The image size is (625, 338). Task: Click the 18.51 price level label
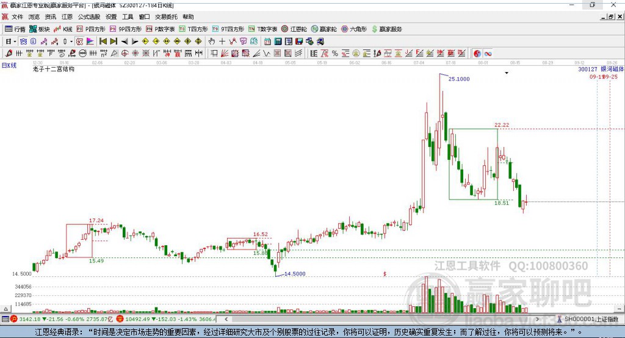(x=502, y=203)
